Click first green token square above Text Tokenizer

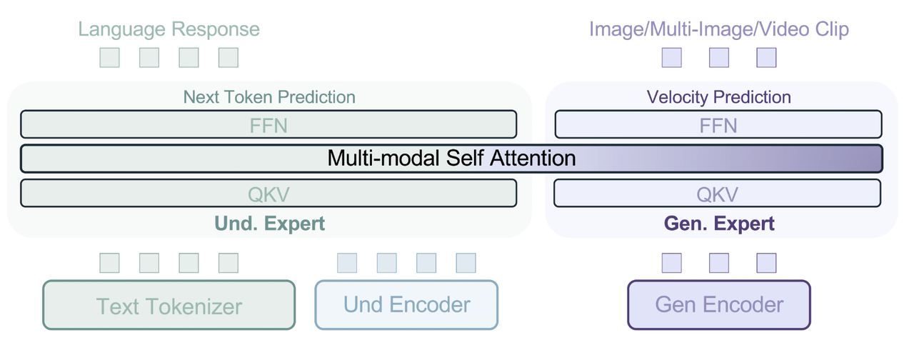(109, 263)
